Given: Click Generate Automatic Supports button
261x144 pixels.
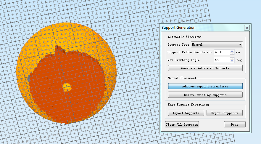Looking at the screenshot, I should 205,68.
